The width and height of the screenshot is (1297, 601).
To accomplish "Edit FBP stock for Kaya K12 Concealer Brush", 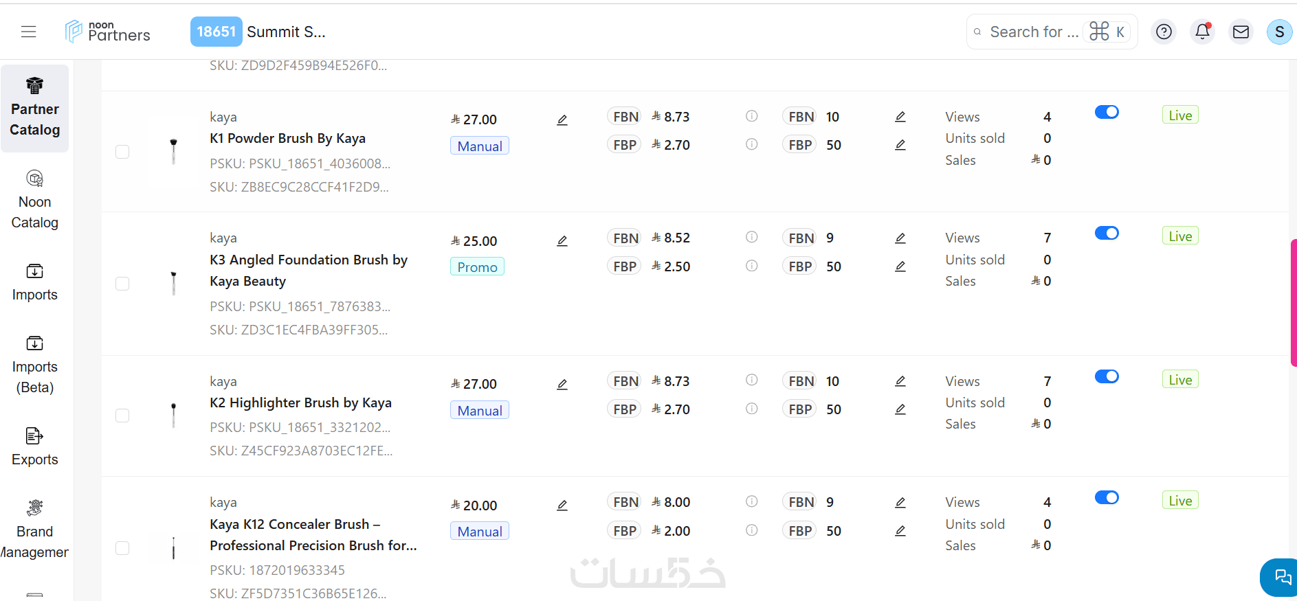I will (900, 531).
